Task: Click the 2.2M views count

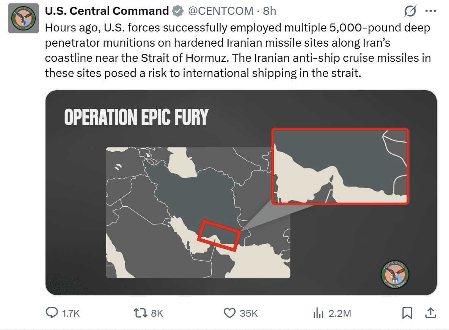Action: pos(339,313)
